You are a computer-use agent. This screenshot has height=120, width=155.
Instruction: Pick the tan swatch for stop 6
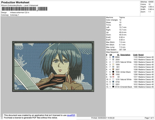(x=113, y=69)
